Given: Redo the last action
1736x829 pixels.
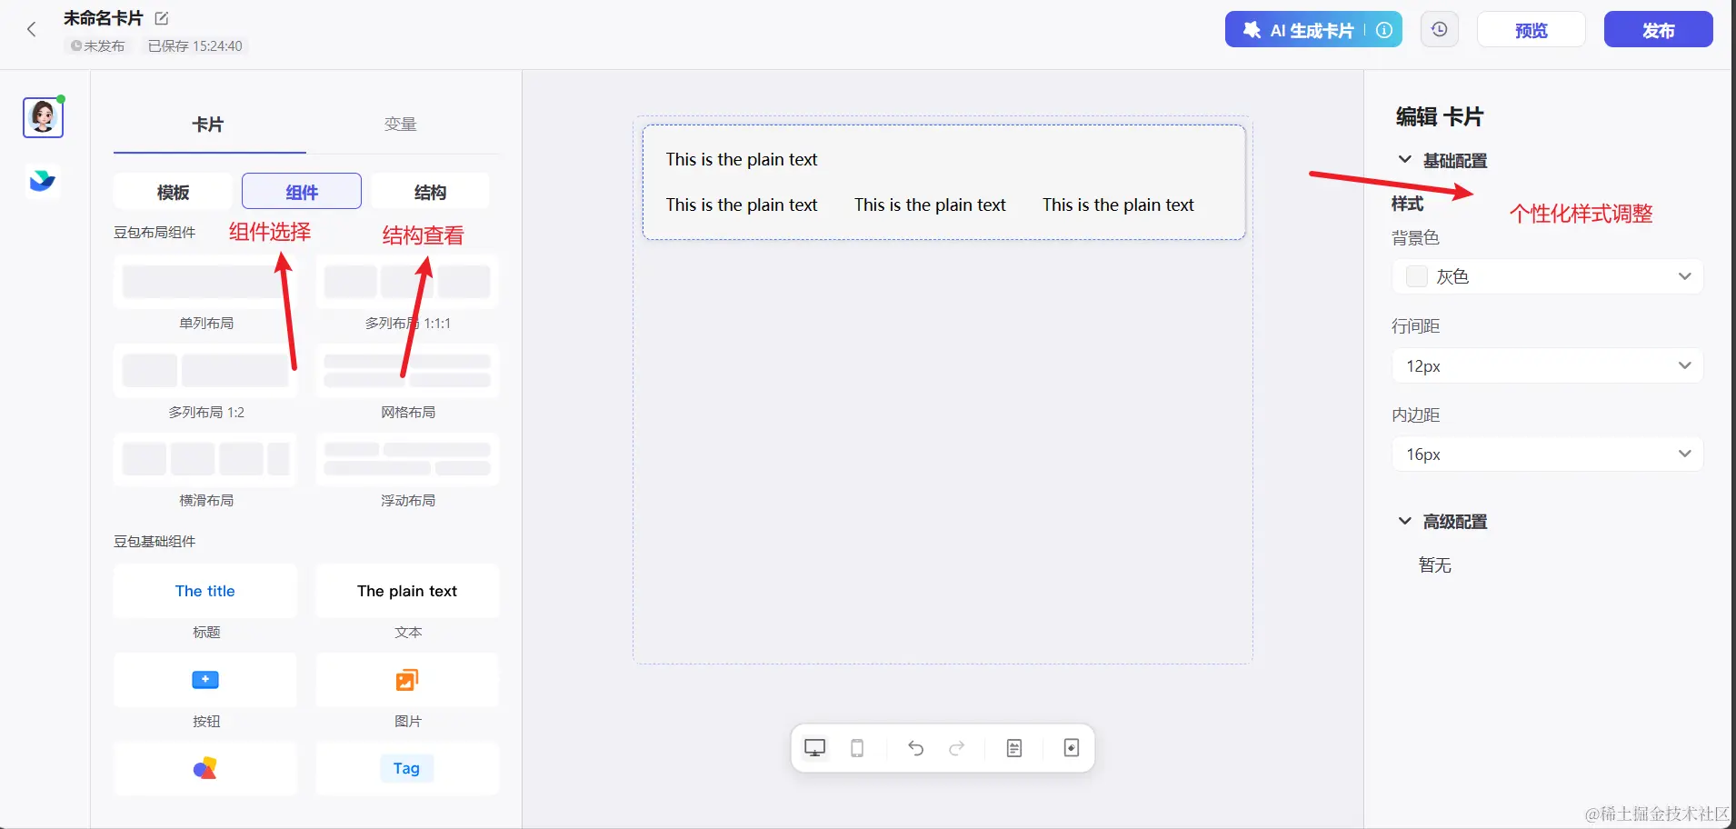Looking at the screenshot, I should tap(957, 748).
